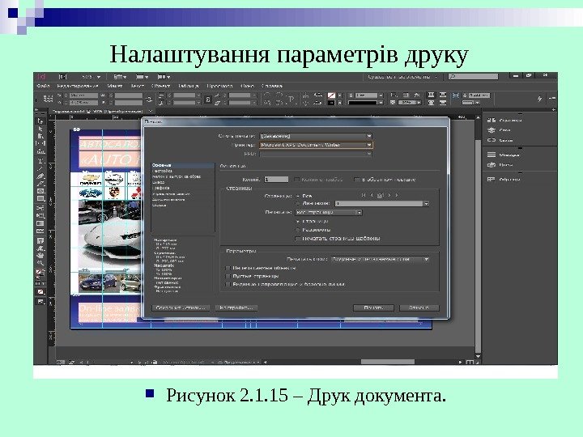This screenshot has width=583, height=437.
Task: Open the workspace switcher dropdown
Action: tap(402, 77)
